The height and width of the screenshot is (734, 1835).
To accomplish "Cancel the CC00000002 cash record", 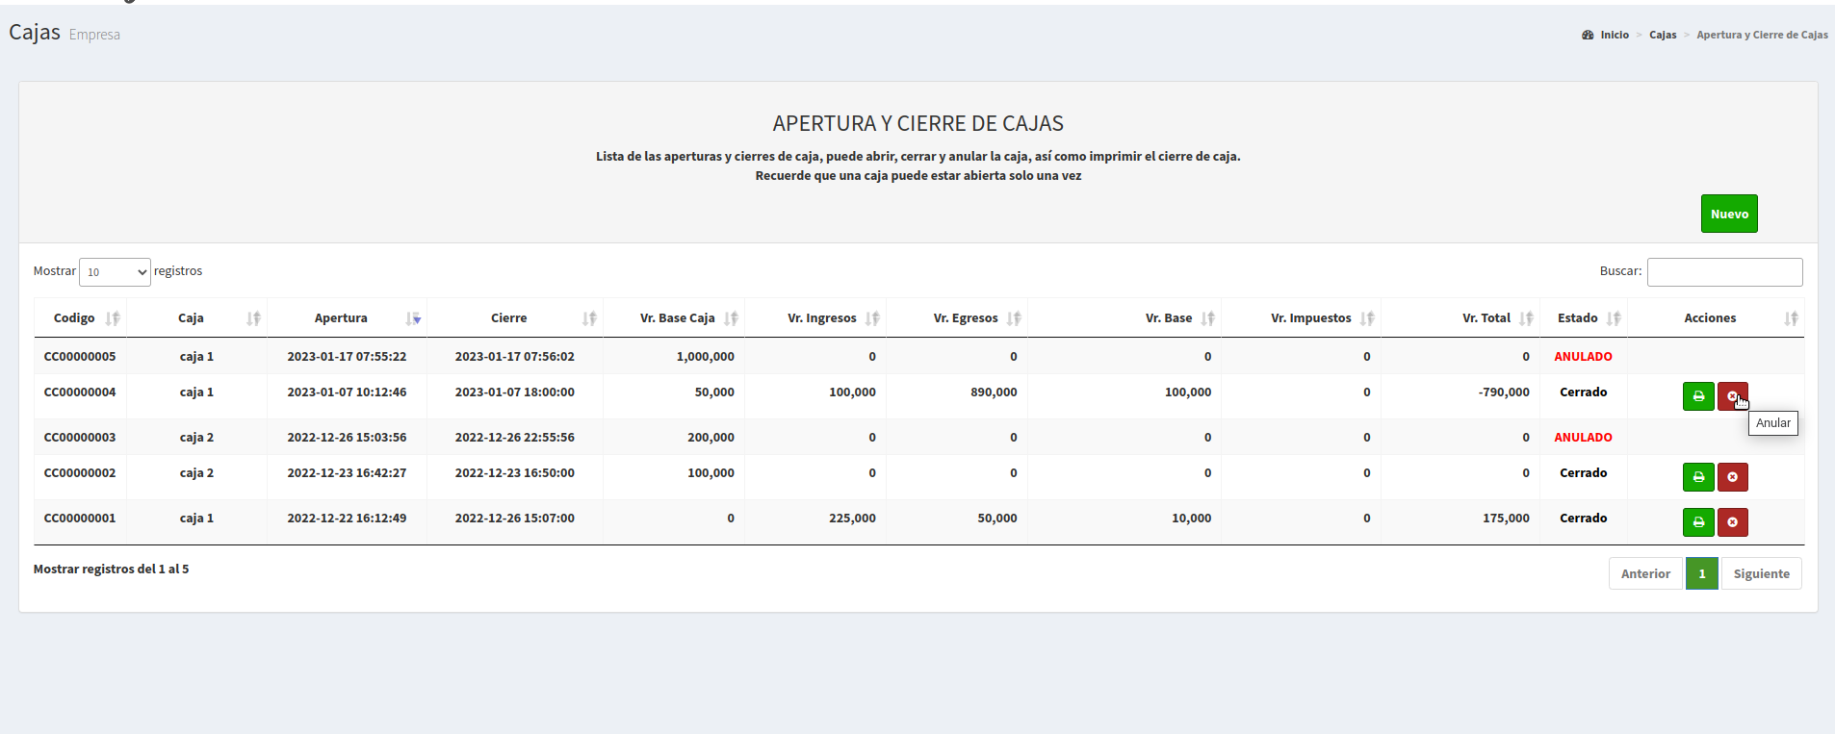I will [x=1732, y=477].
